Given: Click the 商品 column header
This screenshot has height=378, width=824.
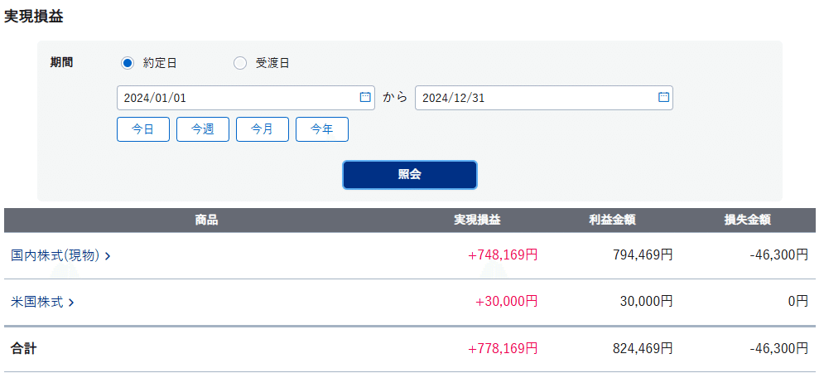Looking at the screenshot, I should tap(206, 220).
